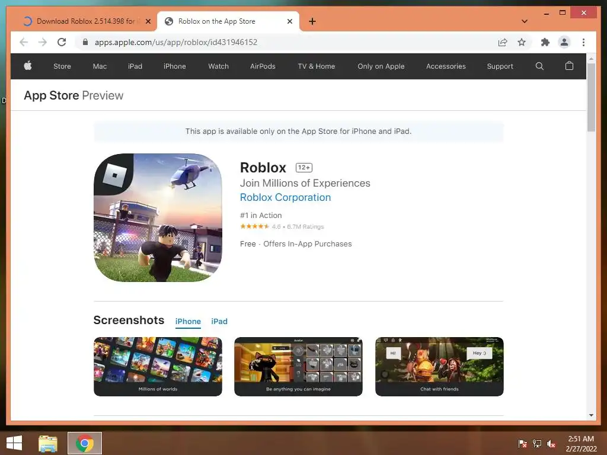Click the Apple logo in navigation bar
The height and width of the screenshot is (455, 607).
(x=28, y=66)
